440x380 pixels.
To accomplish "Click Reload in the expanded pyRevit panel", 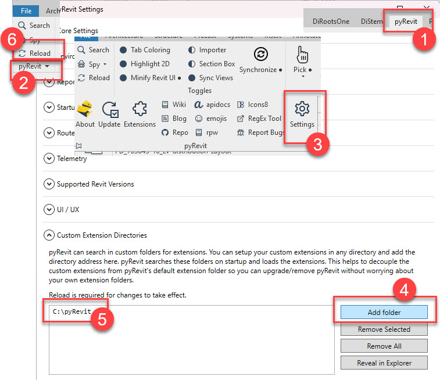I will point(94,78).
